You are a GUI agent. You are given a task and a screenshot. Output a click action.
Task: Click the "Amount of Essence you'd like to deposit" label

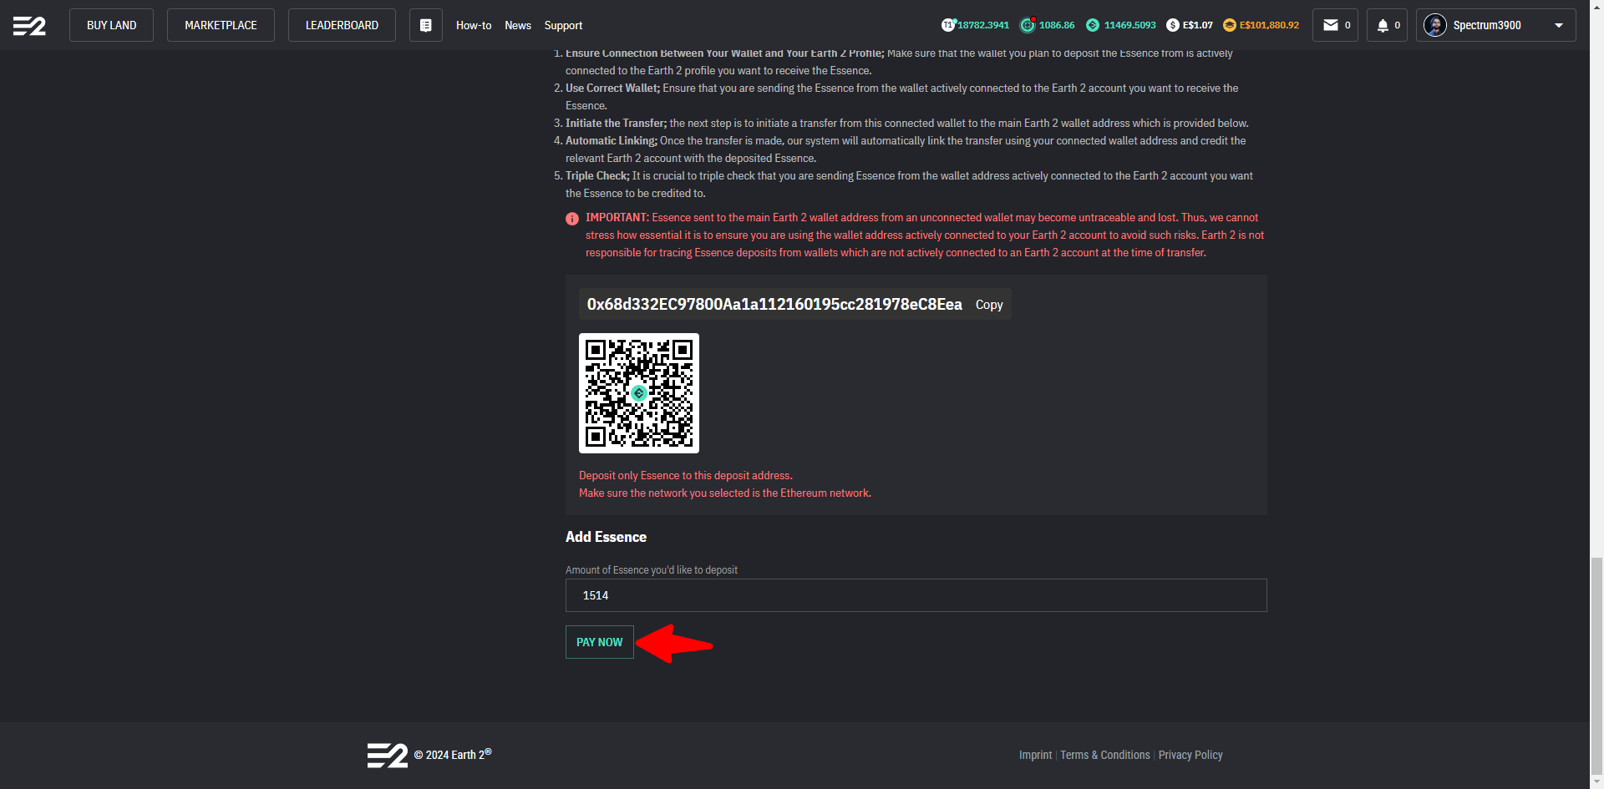coord(652,570)
